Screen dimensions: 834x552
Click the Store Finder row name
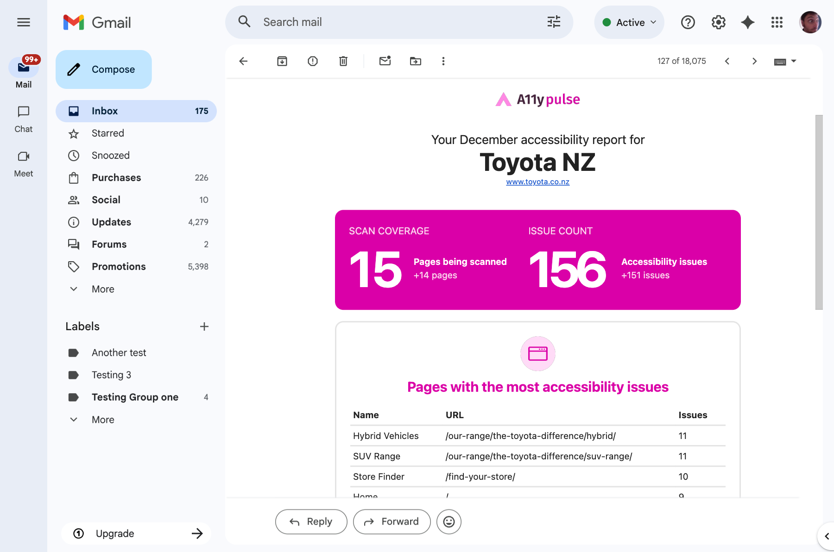[379, 477]
